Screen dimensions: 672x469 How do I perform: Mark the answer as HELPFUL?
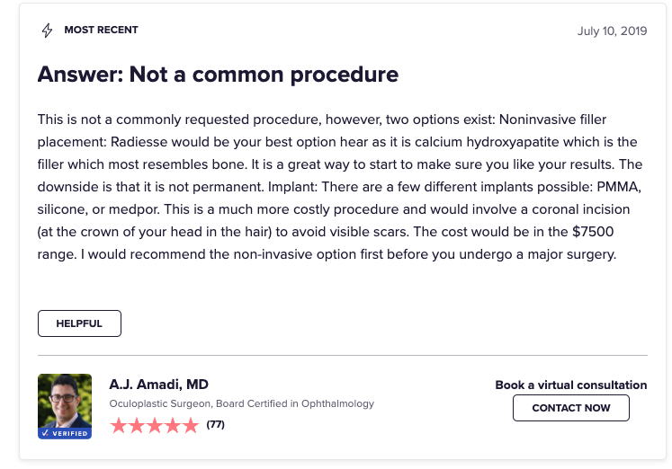[79, 323]
